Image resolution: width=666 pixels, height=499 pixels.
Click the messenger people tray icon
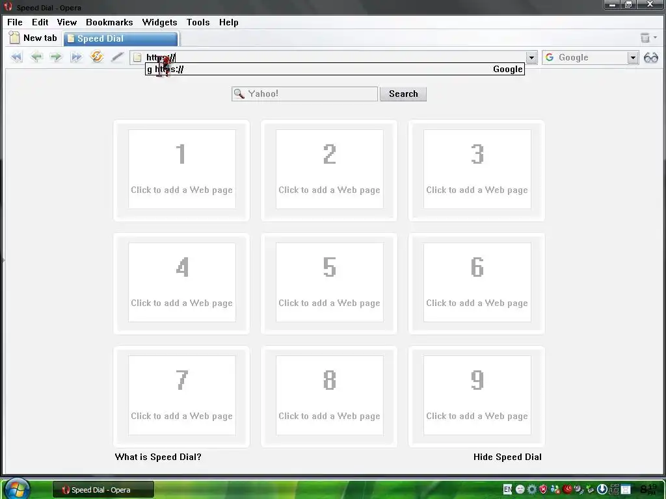[555, 489]
